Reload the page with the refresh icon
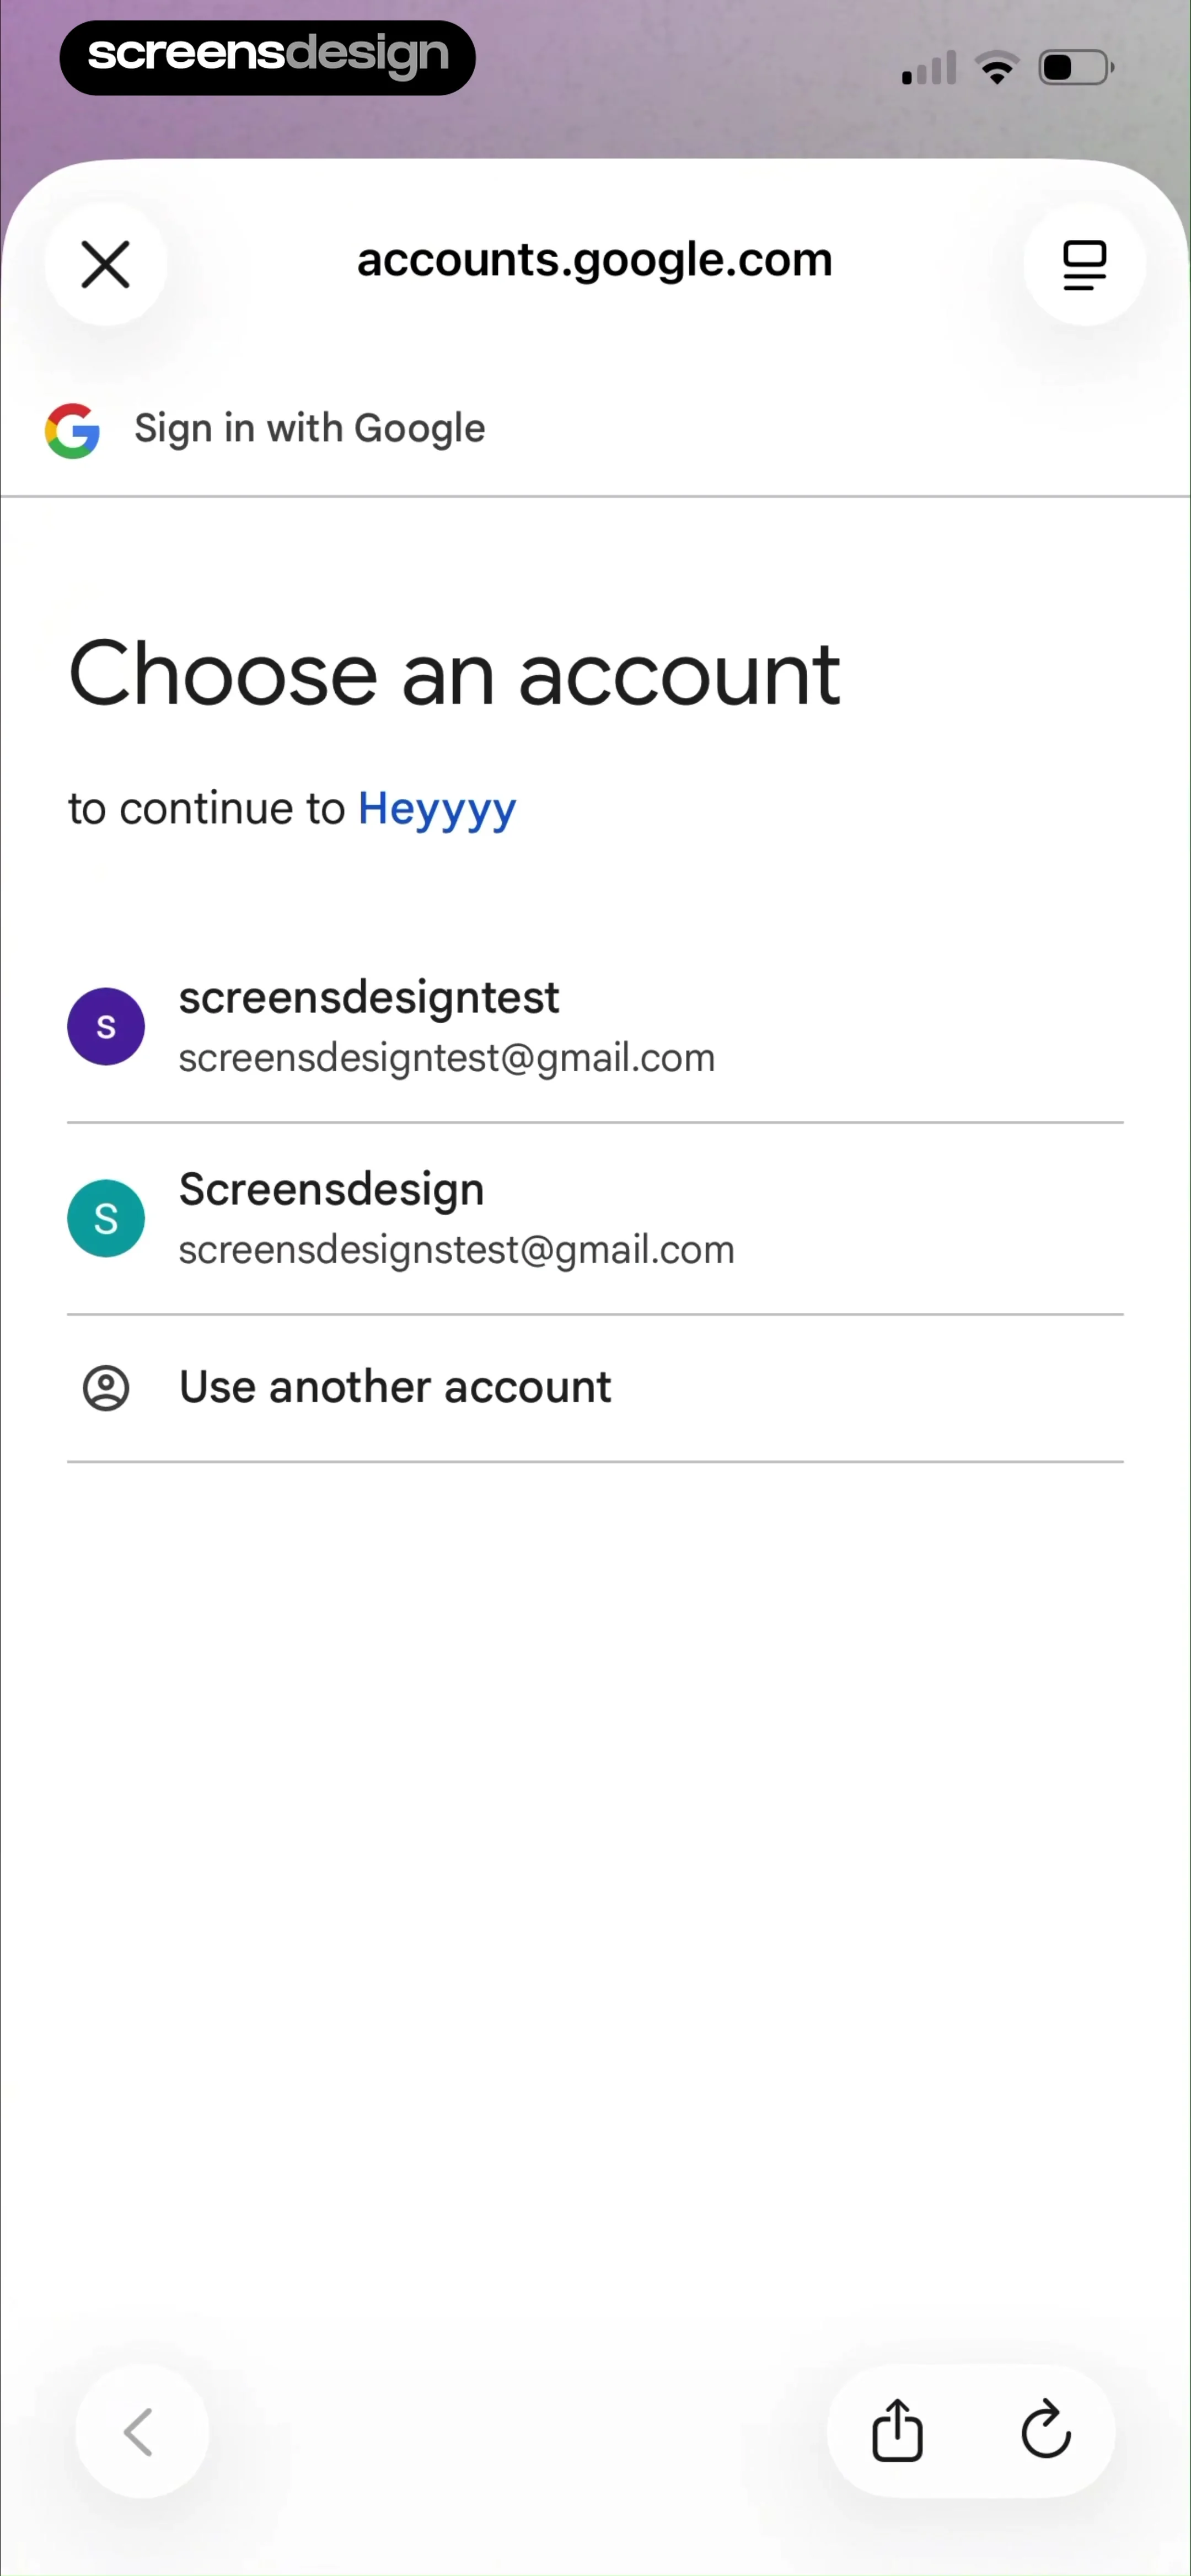The width and height of the screenshot is (1191, 2576). (x=1046, y=2430)
